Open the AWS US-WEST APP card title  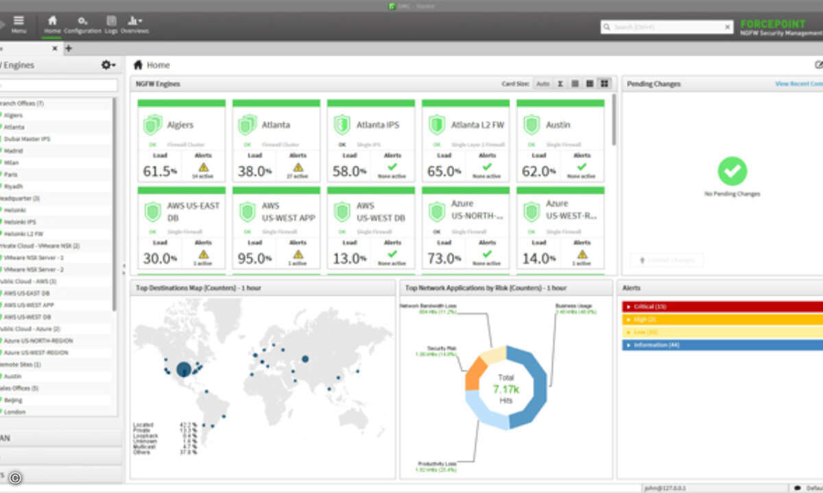[x=288, y=212]
